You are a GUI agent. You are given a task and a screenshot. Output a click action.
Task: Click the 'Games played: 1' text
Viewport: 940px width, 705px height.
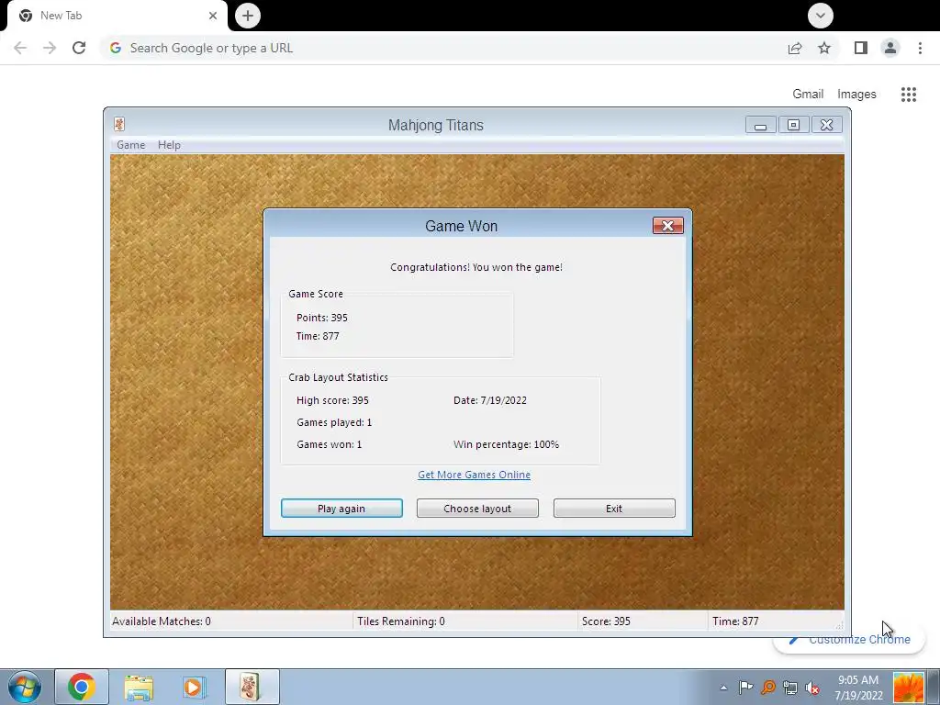[334, 422]
